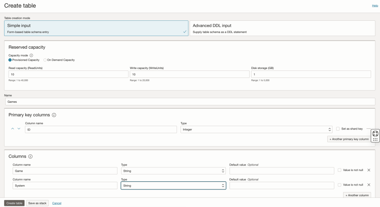Screen dimensions: 380x207
Task: Click the Create table button
Action: coord(14,203)
